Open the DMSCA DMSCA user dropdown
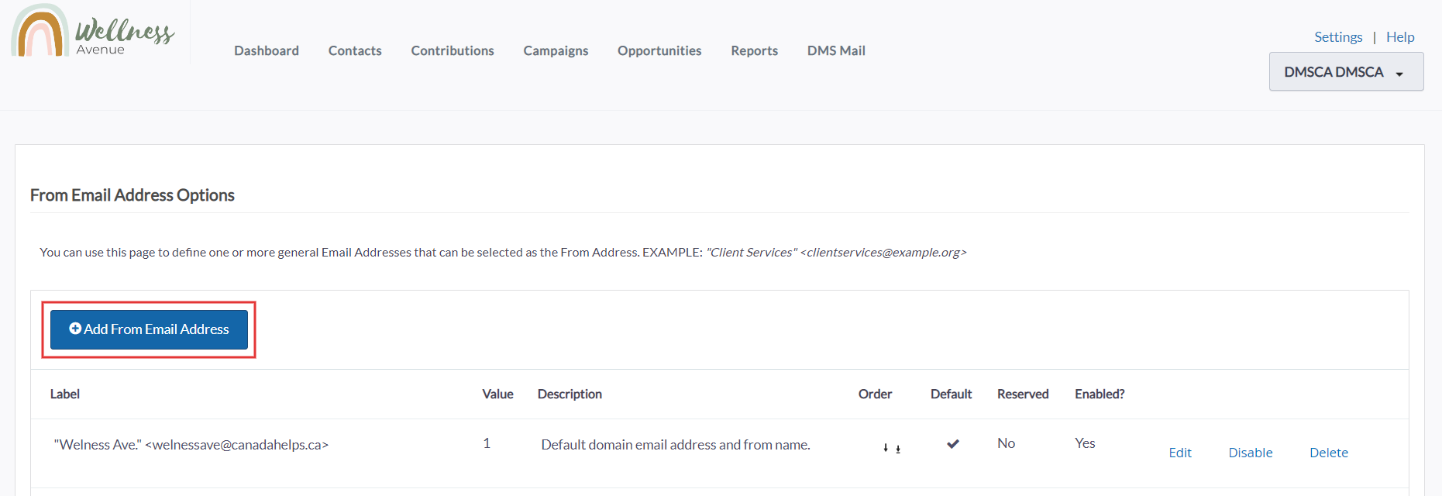The width and height of the screenshot is (1442, 496). pos(1346,72)
